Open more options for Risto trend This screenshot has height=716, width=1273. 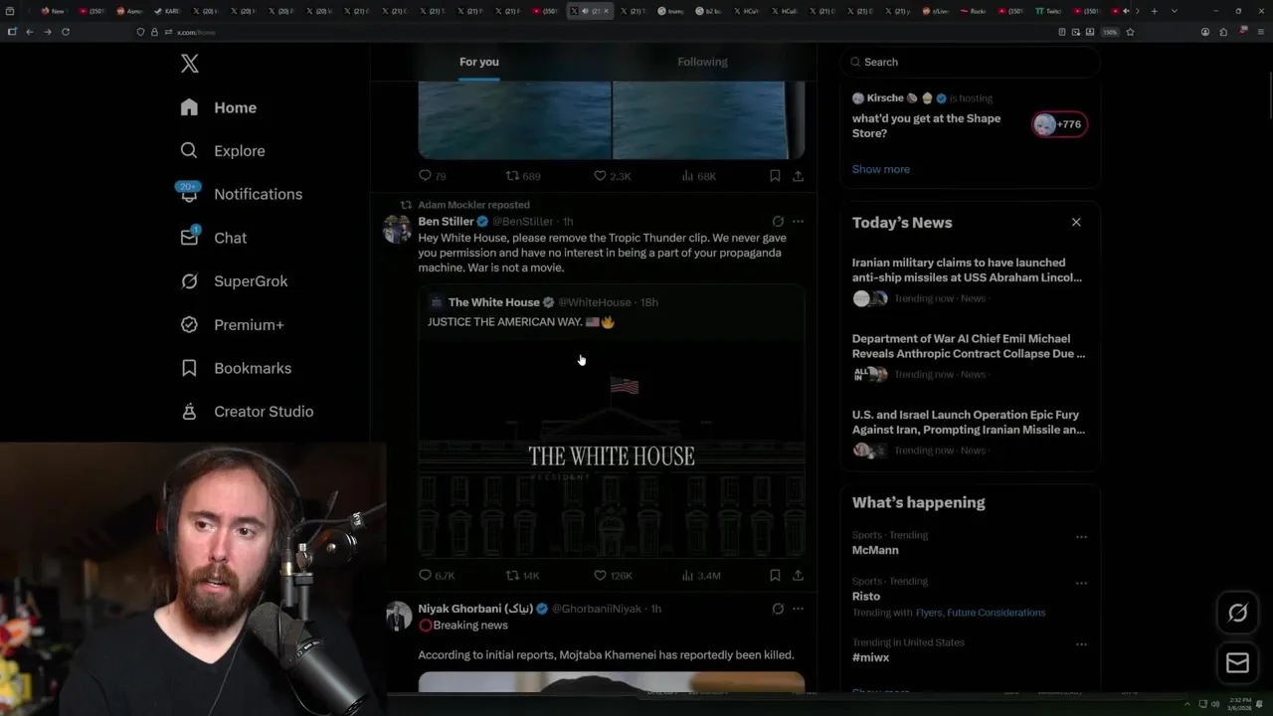(1081, 583)
